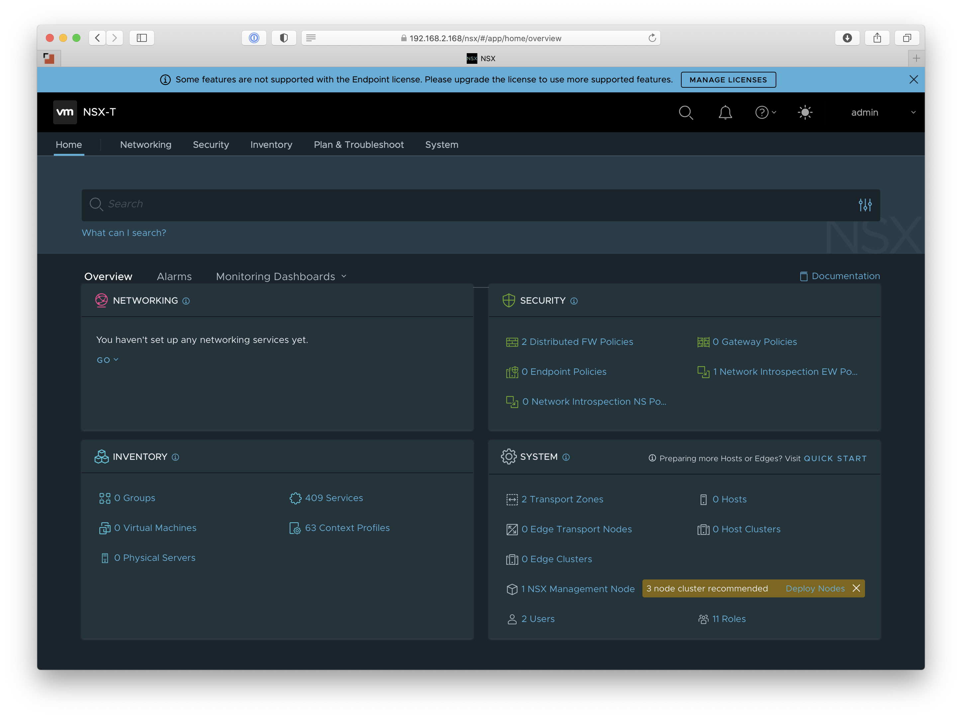Screen dimensions: 962x719
Task: Click the Transport Zones icon
Action: (x=512, y=500)
